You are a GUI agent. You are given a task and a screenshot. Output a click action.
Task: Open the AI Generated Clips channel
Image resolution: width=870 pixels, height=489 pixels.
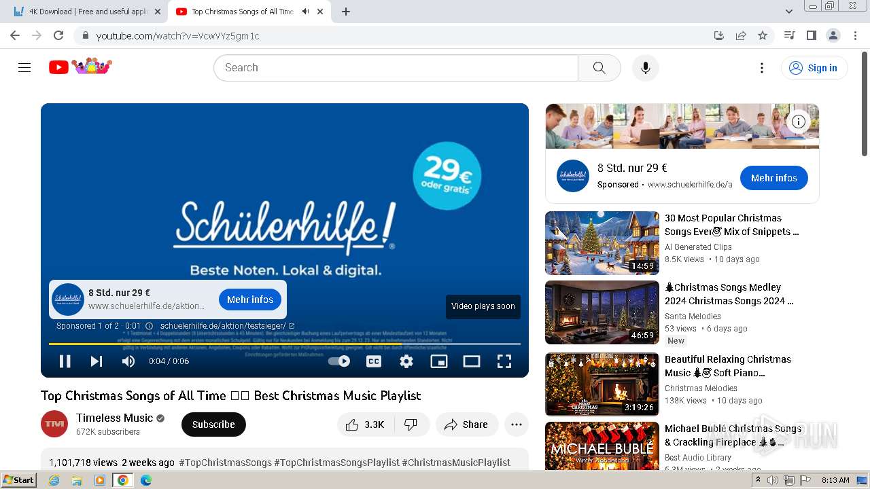[698, 247]
